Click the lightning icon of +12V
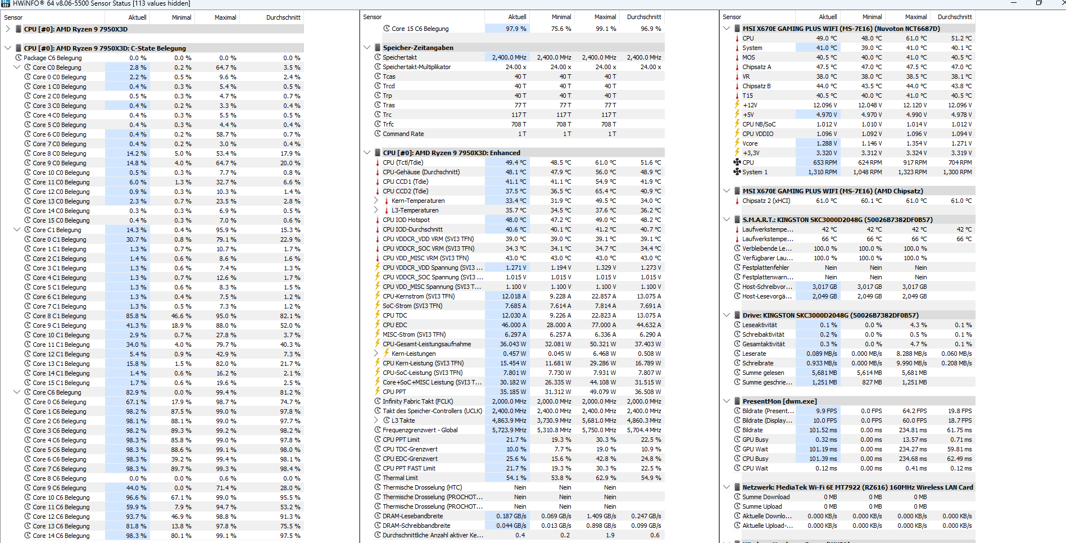The height and width of the screenshot is (543, 1066). click(x=737, y=105)
